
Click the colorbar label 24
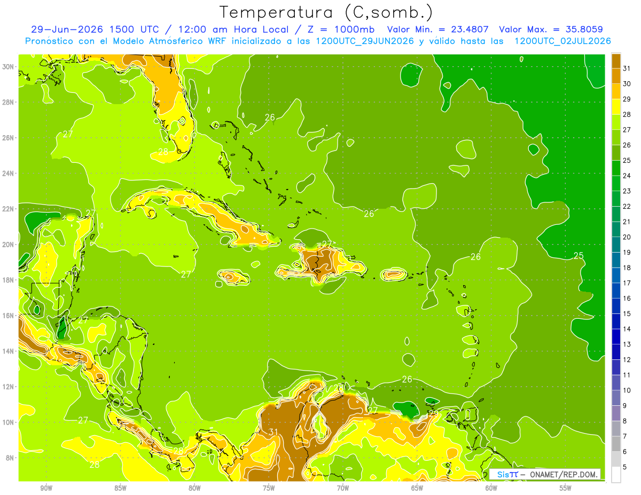tap(627, 175)
